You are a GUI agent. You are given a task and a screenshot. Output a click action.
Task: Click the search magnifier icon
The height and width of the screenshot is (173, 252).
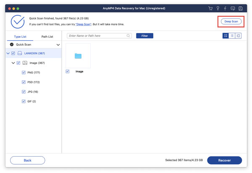coord(128,36)
